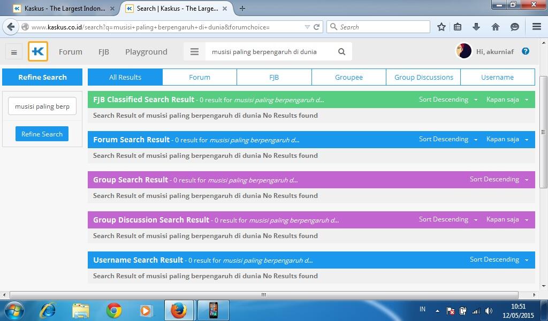
Task: Bookmark this page with the star icon
Action: pos(442,27)
